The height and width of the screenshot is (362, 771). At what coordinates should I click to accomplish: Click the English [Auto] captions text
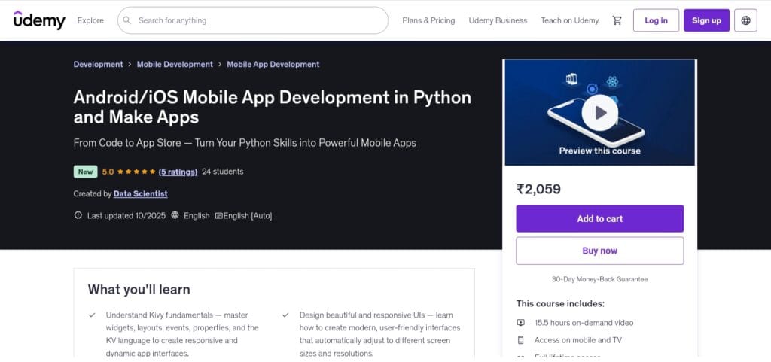[x=247, y=216]
